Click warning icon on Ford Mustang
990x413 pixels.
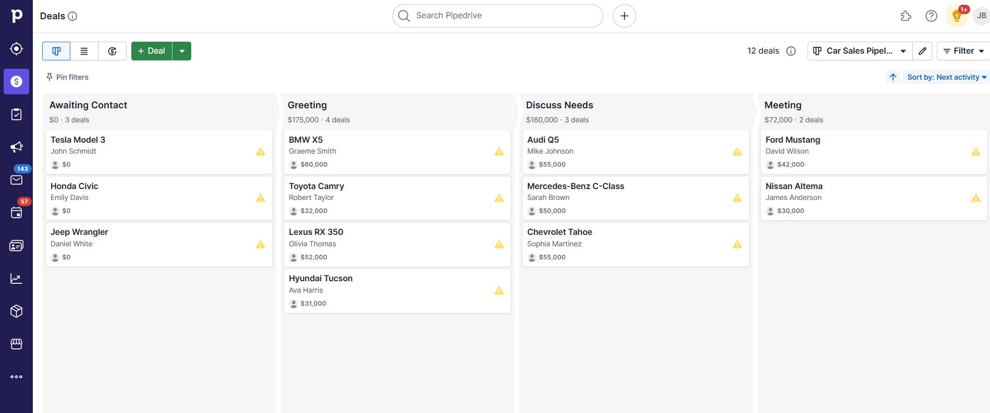pyautogui.click(x=976, y=152)
